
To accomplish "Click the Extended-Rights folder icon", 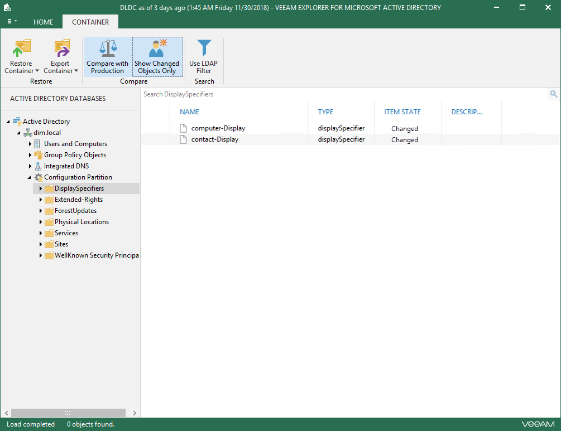I will (49, 200).
